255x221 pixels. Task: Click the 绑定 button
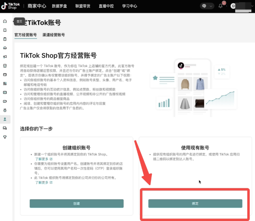tap(195, 203)
